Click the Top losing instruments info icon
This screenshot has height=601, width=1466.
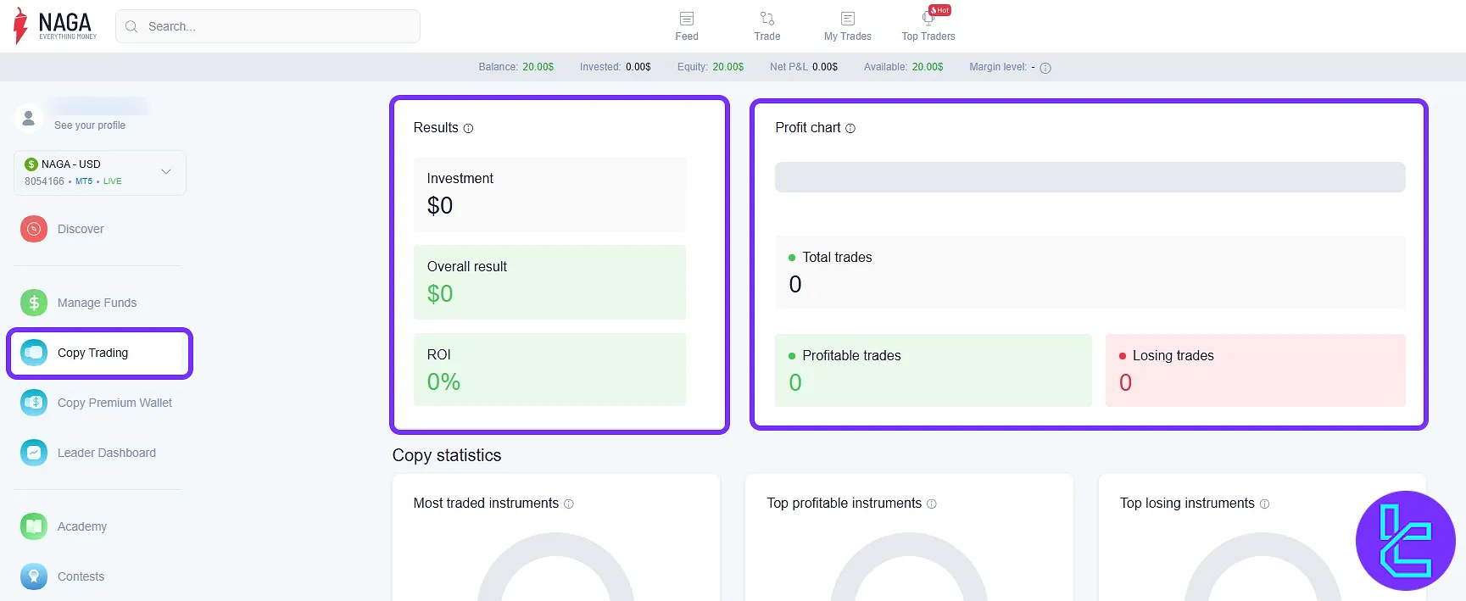coord(1264,504)
